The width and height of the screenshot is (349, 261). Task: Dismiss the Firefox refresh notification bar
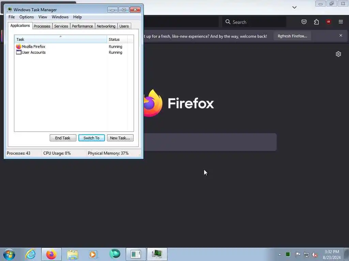point(341,35)
